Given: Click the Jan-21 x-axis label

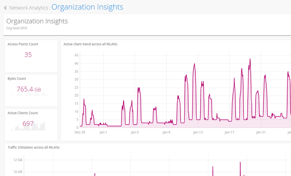Looking at the screenshot, I should 261,132.
